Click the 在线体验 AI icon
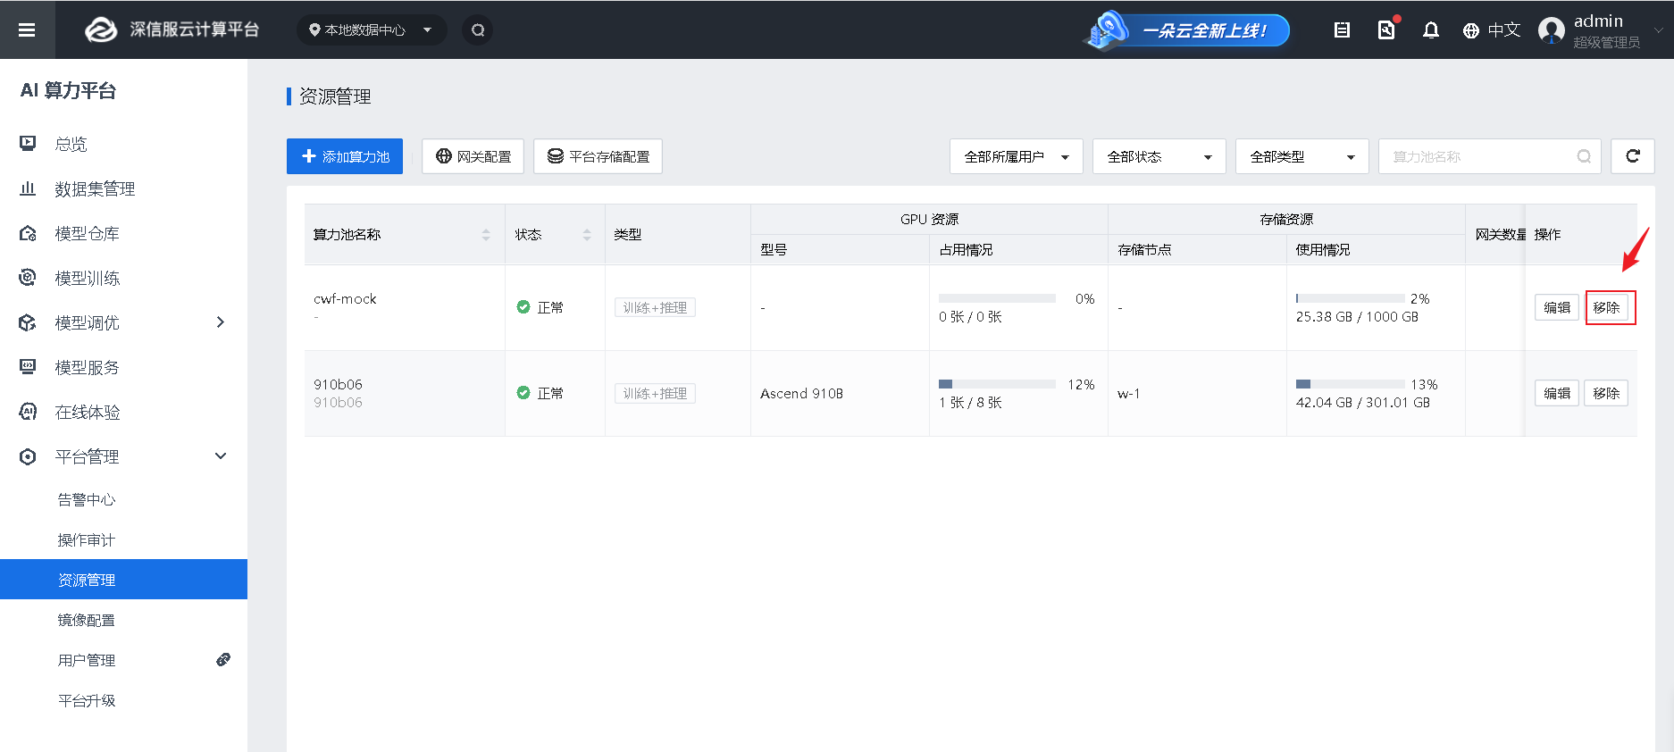1674x752 pixels. click(28, 412)
